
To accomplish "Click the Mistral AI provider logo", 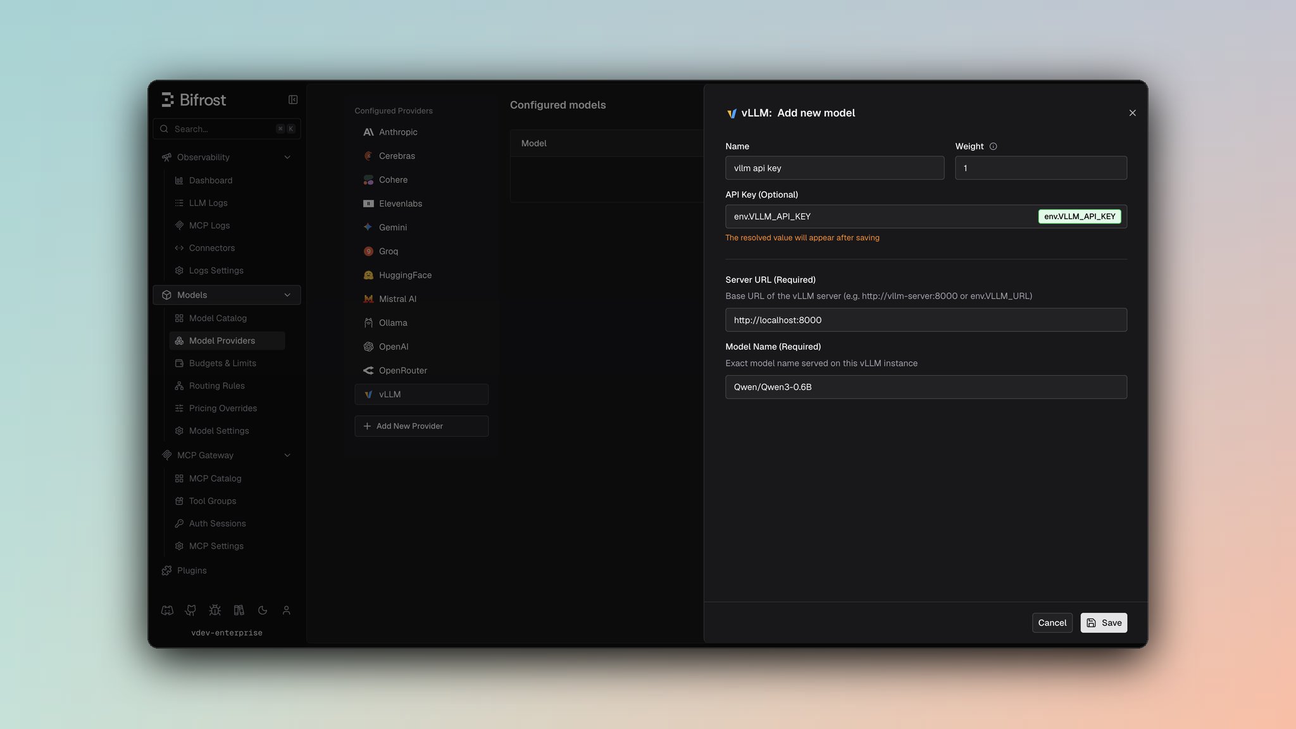I will [x=368, y=299].
